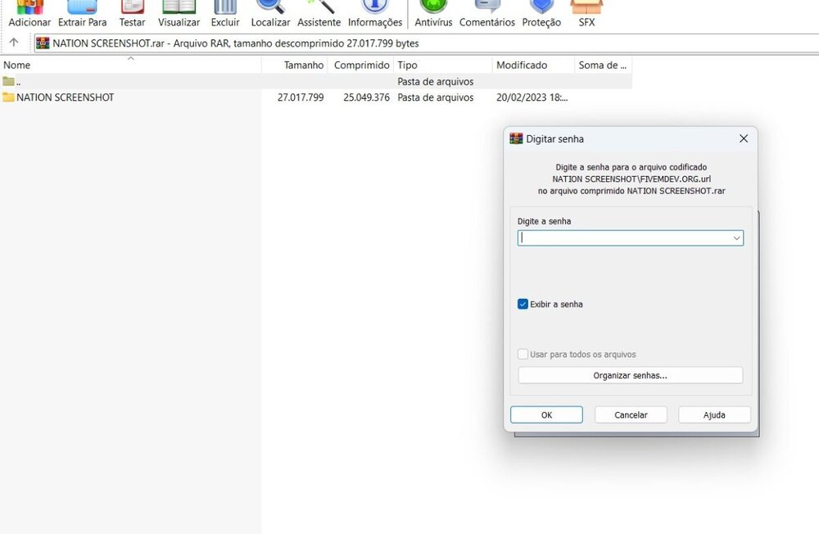Create SFX self-extracting archive
This screenshot has height=534, width=819.
pyautogui.click(x=586, y=11)
